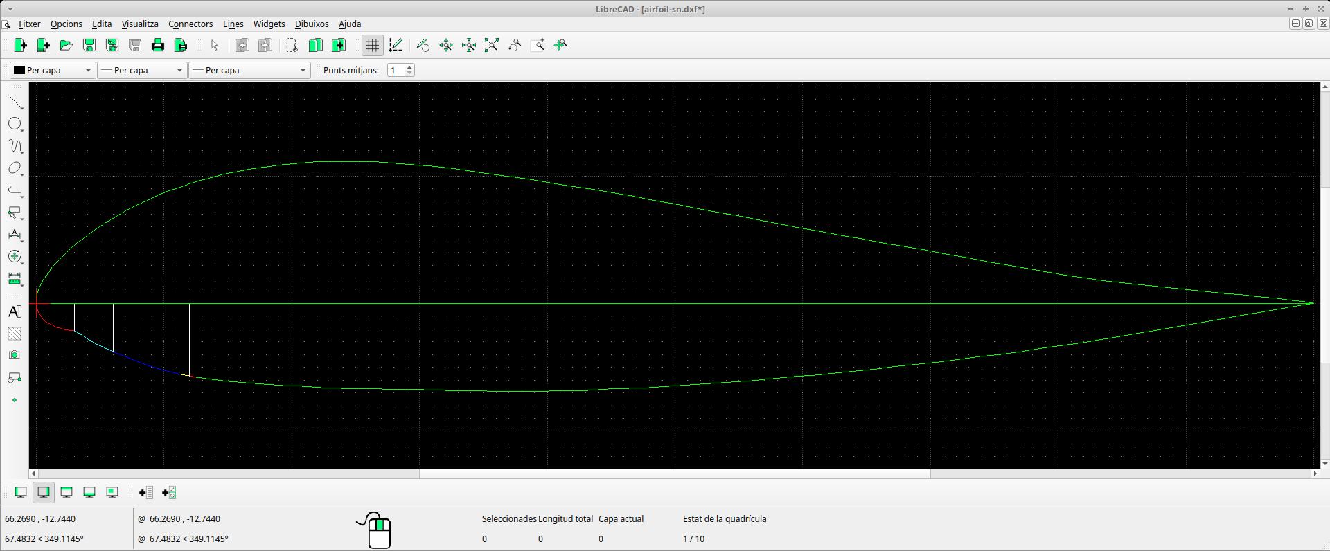The width and height of the screenshot is (1330, 551).
Task: Select the Text tool
Action: tap(15, 311)
